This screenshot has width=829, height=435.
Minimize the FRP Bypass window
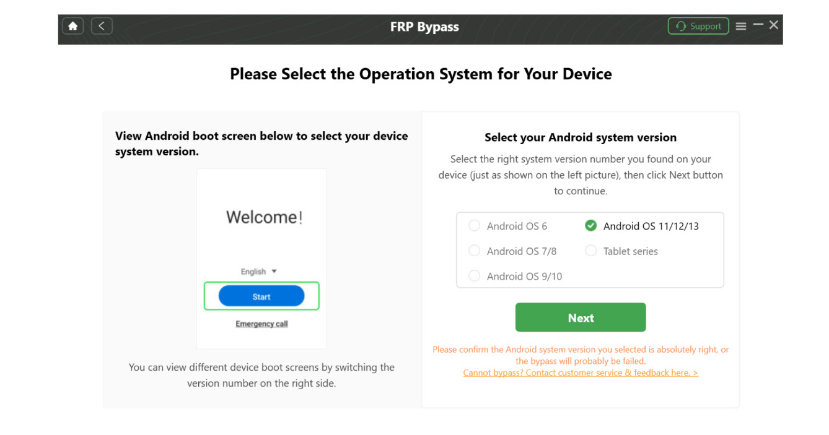coord(758,25)
